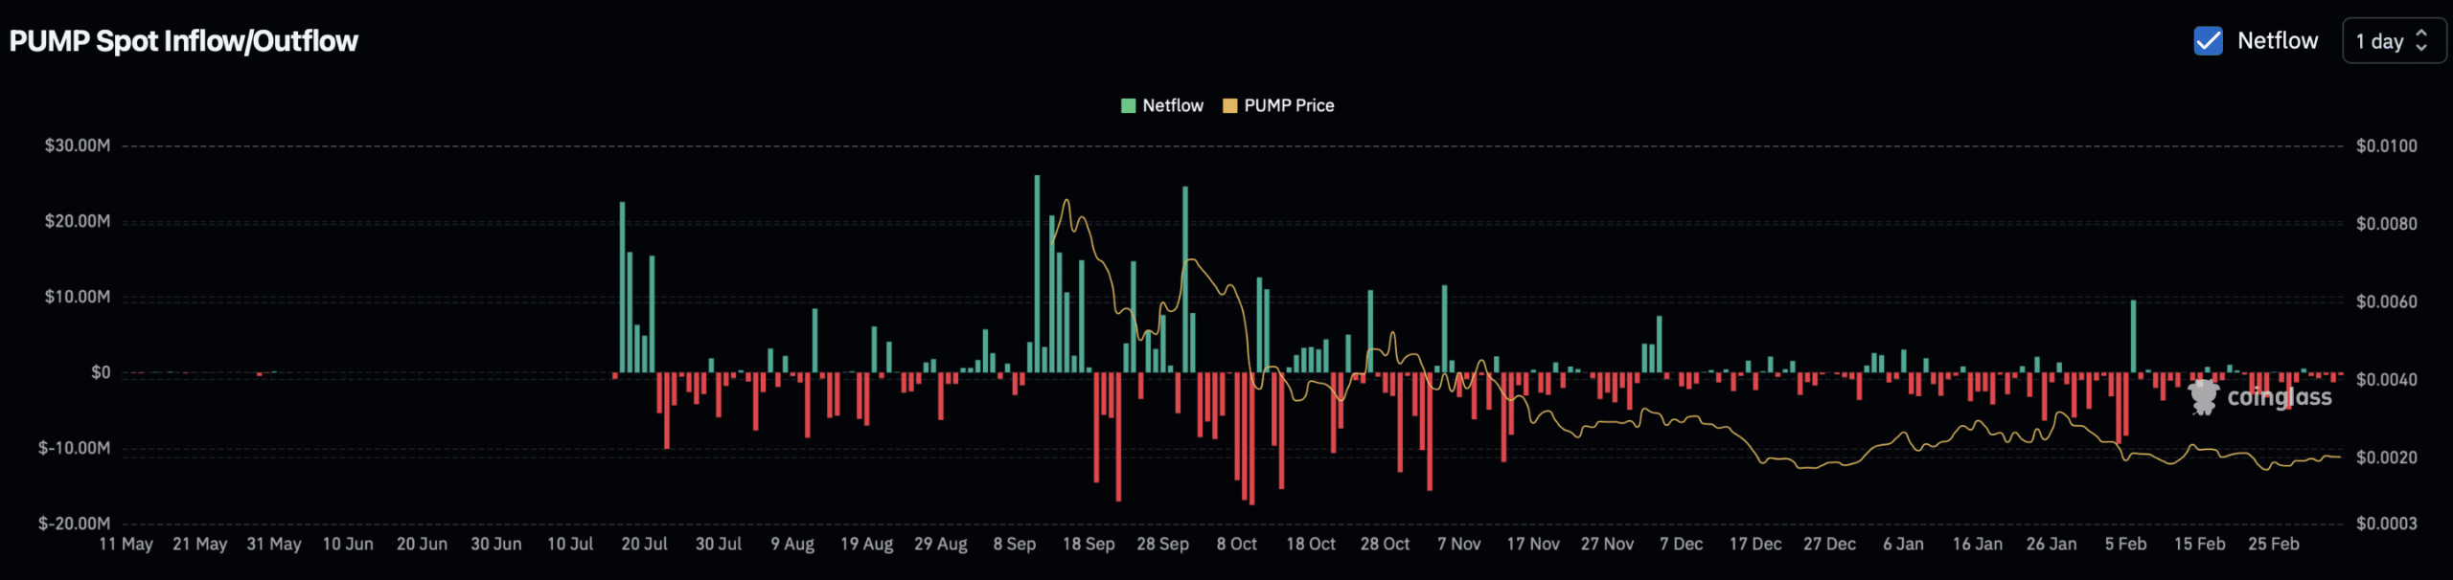Click the 31 May date label
2453x580 pixels.
point(274,544)
